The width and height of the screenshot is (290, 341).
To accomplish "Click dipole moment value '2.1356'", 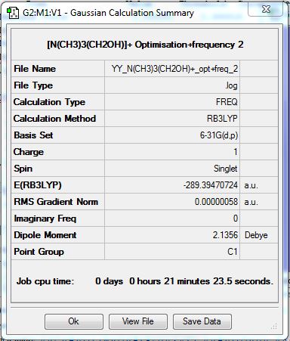I will [225, 235].
